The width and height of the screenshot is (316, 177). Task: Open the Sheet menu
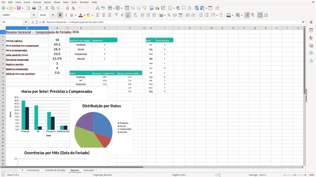tap(57, 2)
